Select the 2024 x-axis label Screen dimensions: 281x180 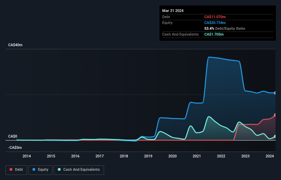[x=270, y=156]
